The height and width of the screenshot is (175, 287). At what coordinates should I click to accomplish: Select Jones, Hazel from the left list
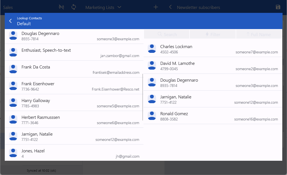[x=74, y=153]
